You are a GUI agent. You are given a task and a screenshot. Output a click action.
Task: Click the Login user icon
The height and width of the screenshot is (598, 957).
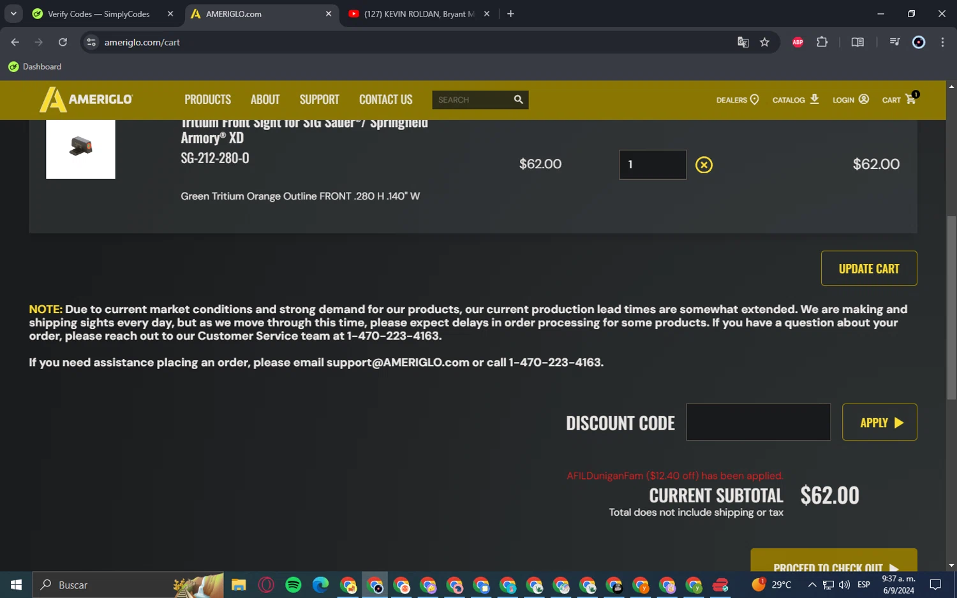[x=864, y=99]
